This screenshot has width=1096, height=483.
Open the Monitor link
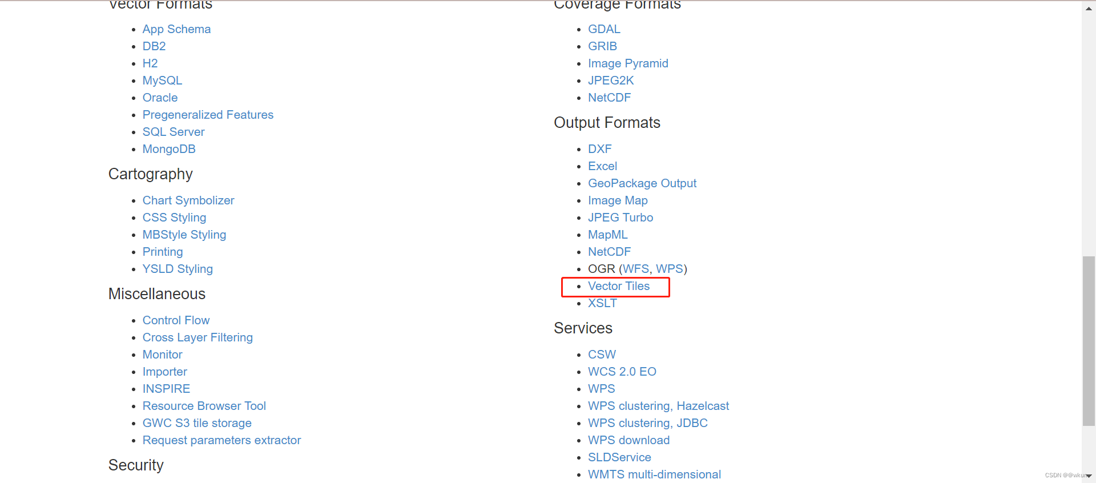162,355
